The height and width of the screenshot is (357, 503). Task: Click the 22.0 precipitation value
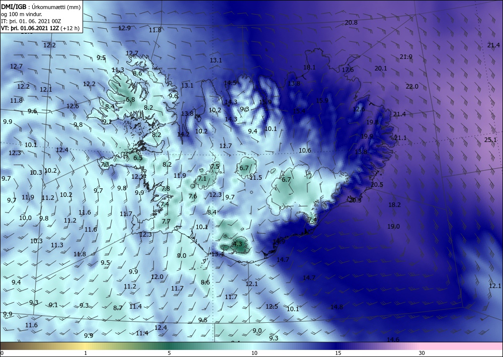point(412,87)
